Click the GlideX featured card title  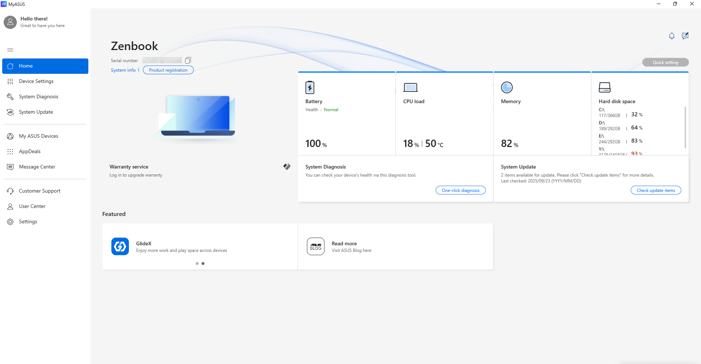click(143, 243)
